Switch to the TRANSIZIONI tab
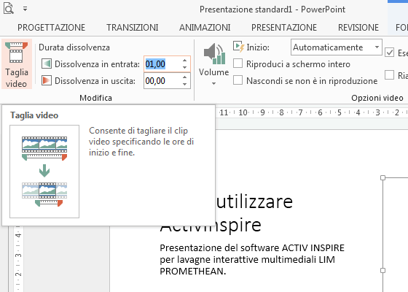Image resolution: width=408 pixels, height=292 pixels. [x=133, y=28]
